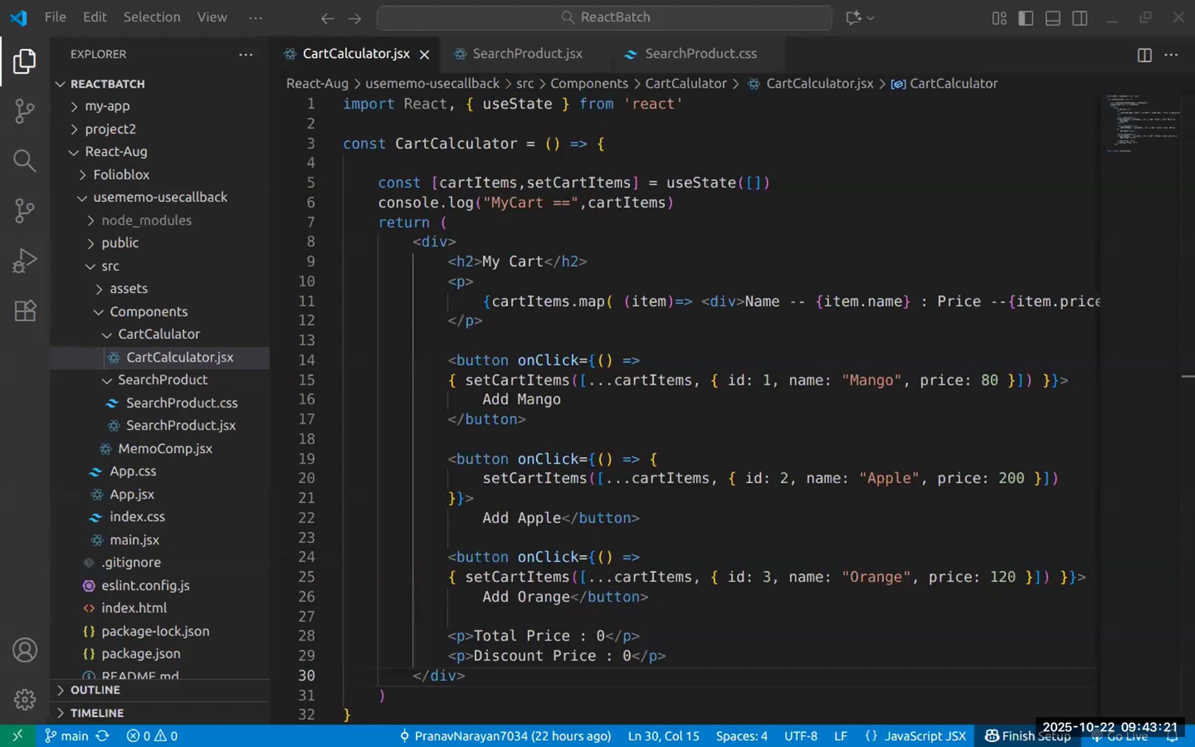Click the synchronize changes icon

pos(103,736)
